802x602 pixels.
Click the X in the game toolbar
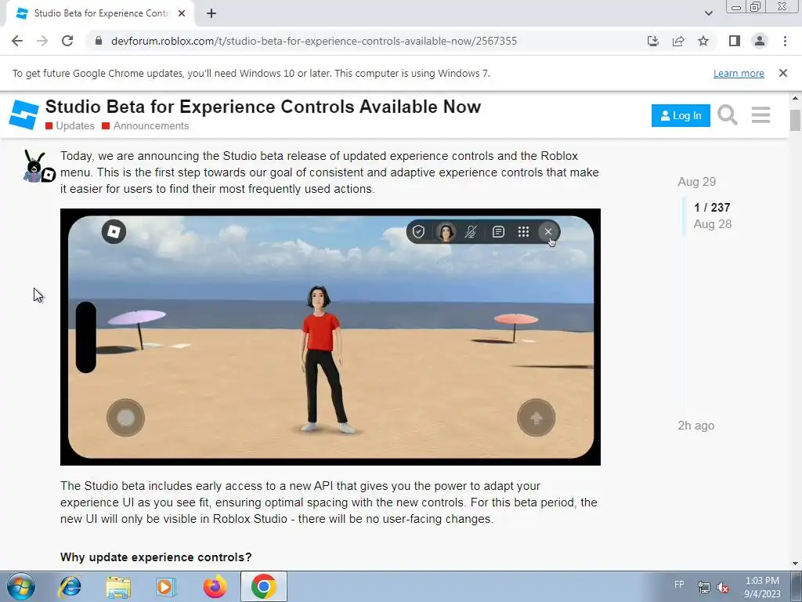(x=547, y=232)
